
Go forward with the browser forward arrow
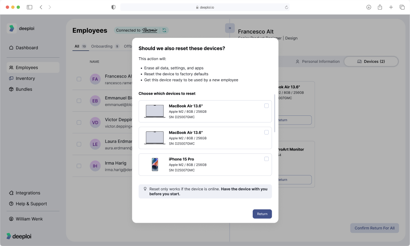point(50,7)
